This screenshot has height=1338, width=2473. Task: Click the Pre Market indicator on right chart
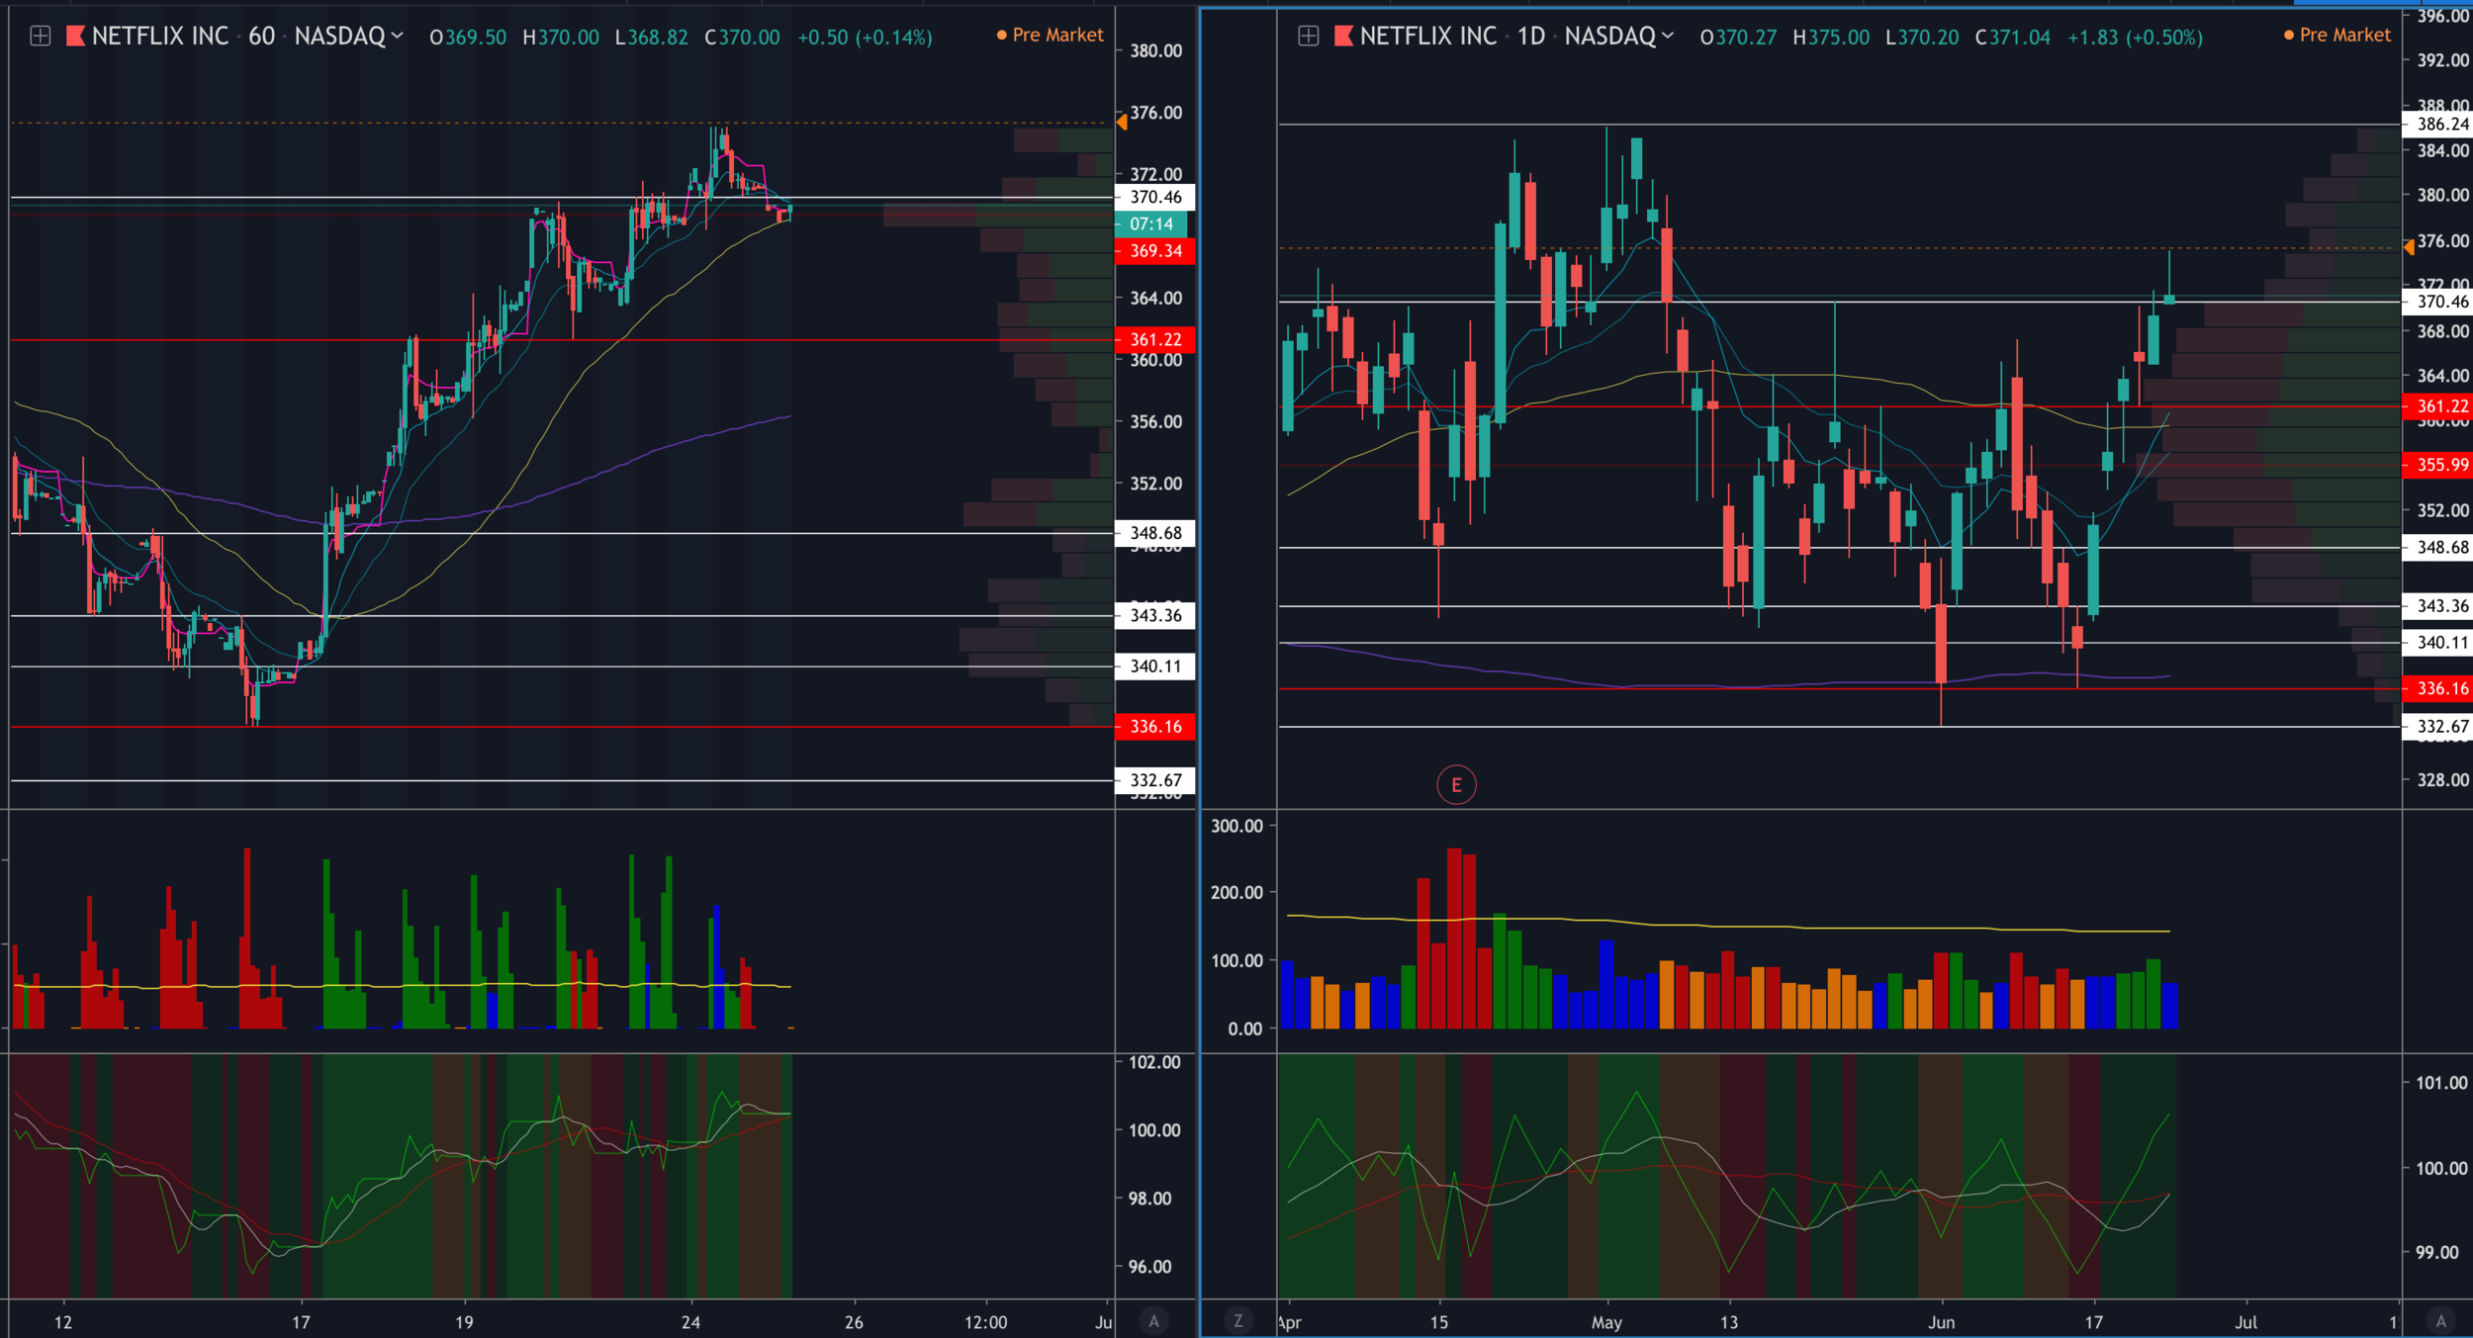tap(2336, 35)
